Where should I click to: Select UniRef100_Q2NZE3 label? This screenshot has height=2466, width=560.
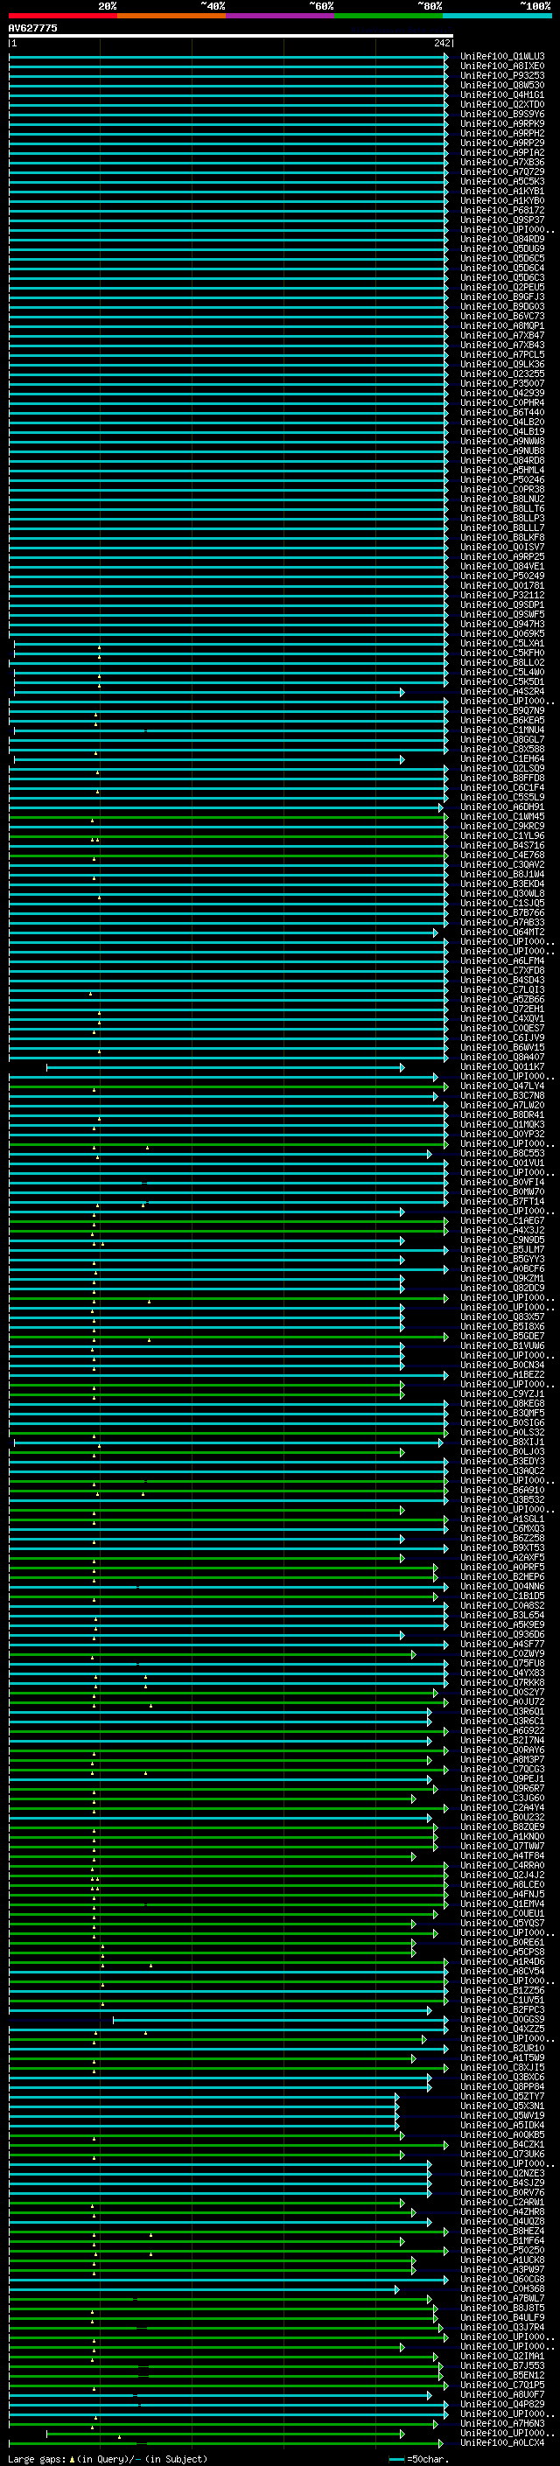tap(502, 2173)
